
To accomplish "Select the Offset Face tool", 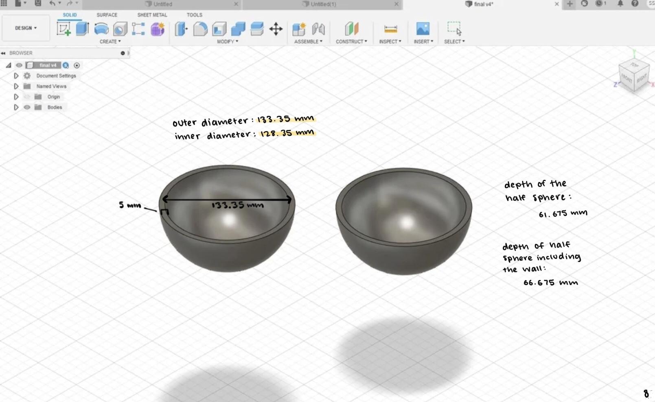I will pos(257,29).
